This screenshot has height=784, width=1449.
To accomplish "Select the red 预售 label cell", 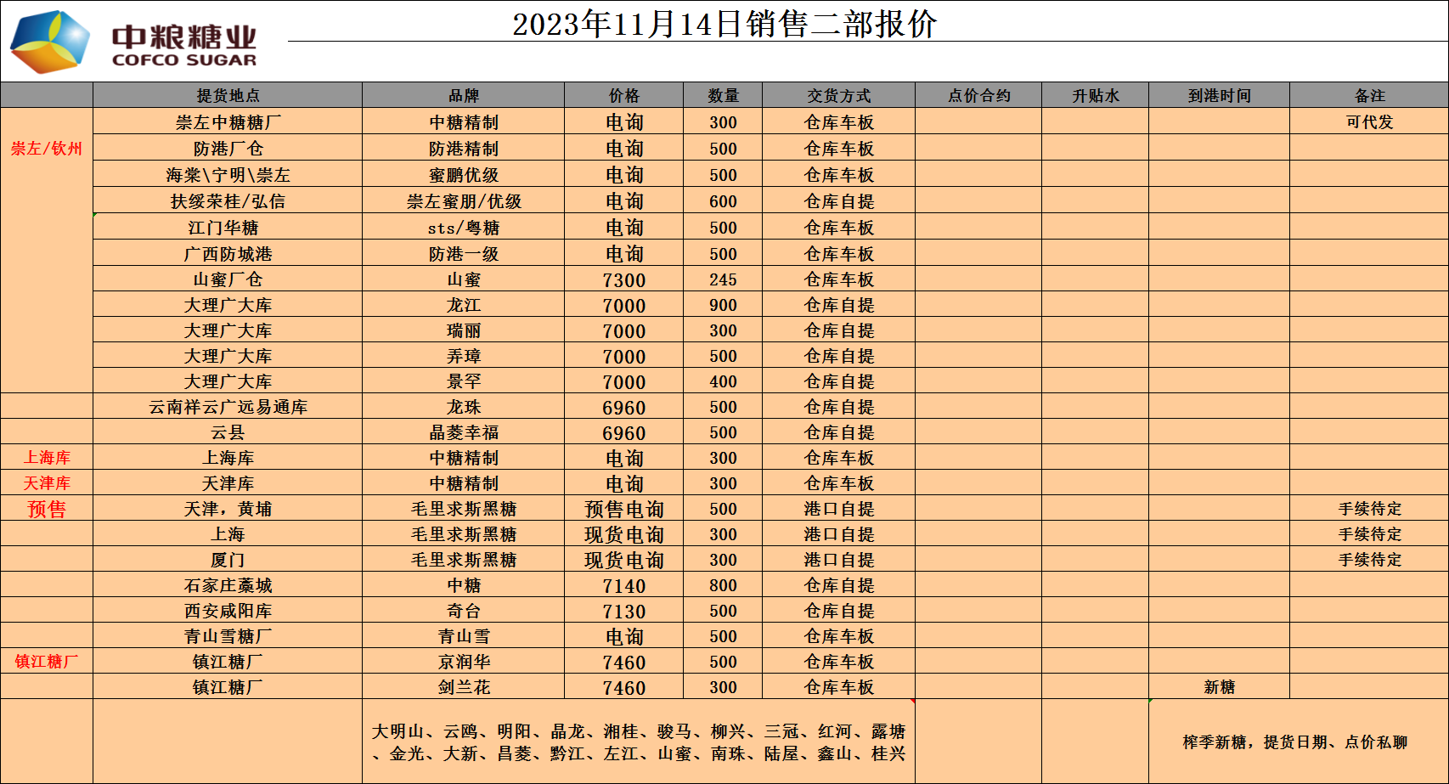I will [47, 509].
